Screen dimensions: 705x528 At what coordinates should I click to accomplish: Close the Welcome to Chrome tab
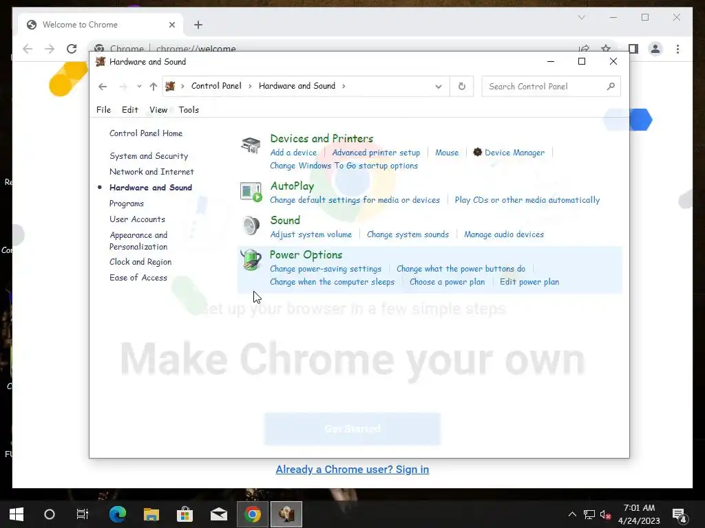pyautogui.click(x=171, y=25)
